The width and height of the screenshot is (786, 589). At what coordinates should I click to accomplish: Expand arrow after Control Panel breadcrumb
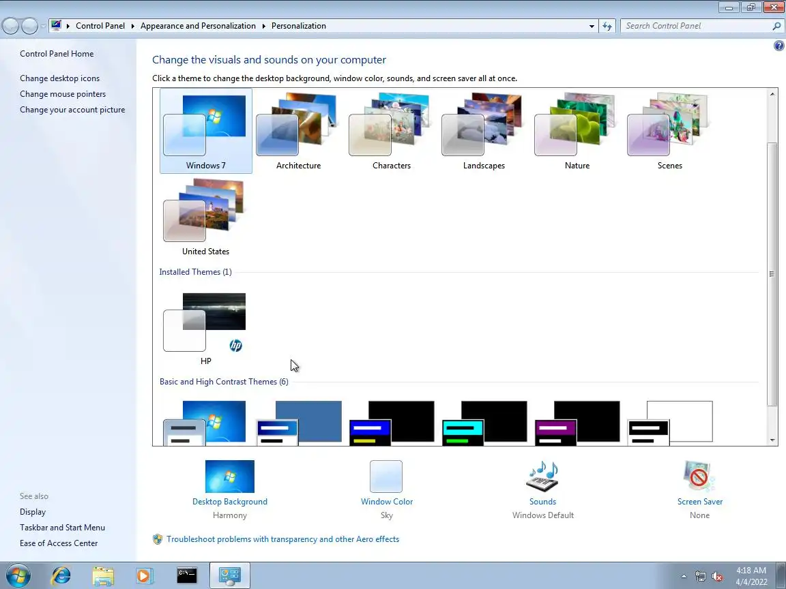coord(133,26)
